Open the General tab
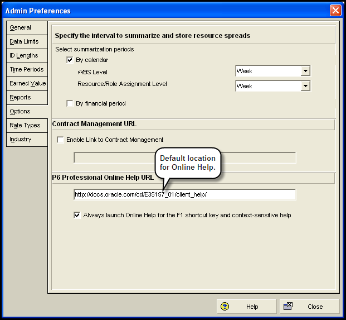 (27, 28)
